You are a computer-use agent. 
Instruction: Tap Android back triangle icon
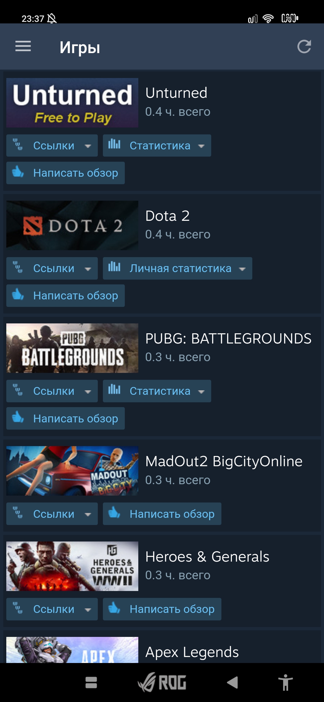tap(232, 682)
